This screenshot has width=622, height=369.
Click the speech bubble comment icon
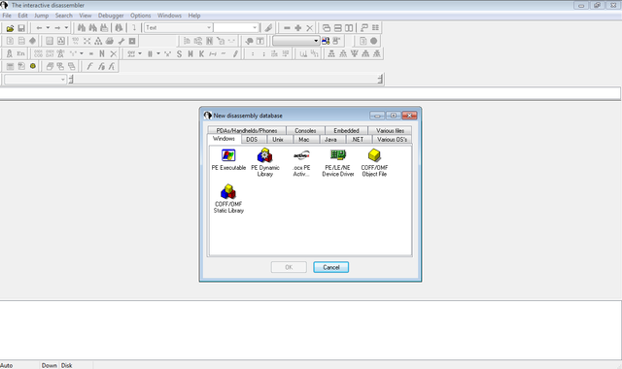tap(249, 41)
